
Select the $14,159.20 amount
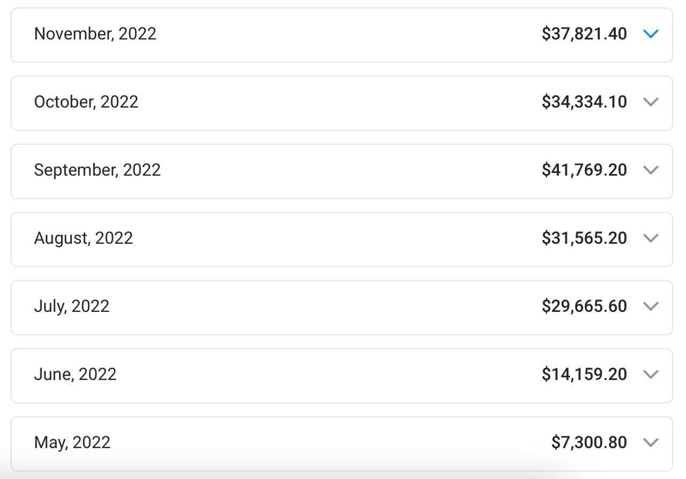(584, 374)
